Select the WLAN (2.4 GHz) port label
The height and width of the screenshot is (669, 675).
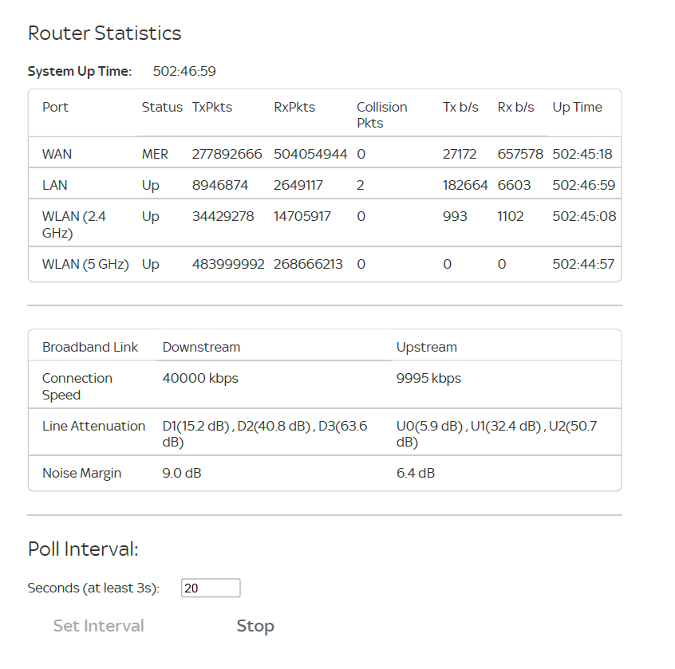pyautogui.click(x=73, y=224)
